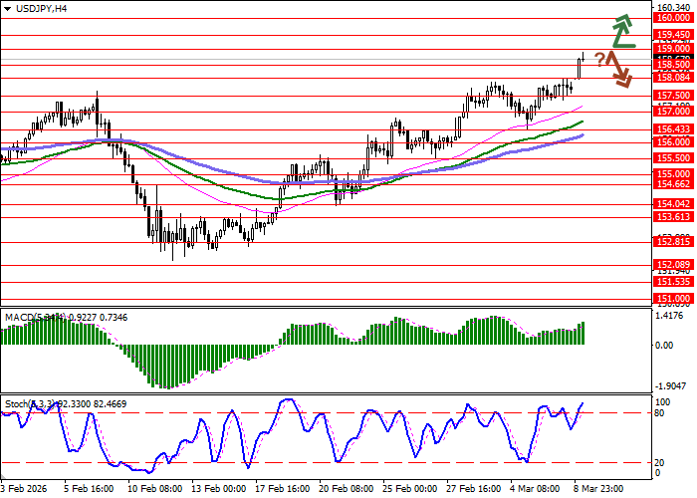Select the 151.000 price level label

tap(673, 299)
